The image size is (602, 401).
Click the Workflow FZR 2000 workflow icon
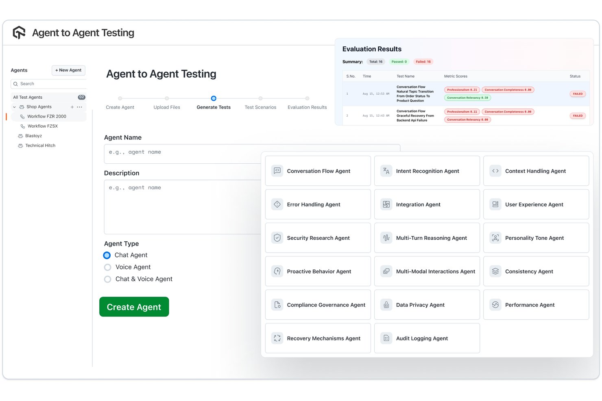pyautogui.click(x=23, y=117)
